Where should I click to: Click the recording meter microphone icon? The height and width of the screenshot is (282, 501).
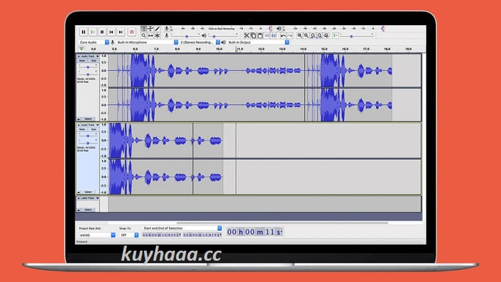point(167,29)
